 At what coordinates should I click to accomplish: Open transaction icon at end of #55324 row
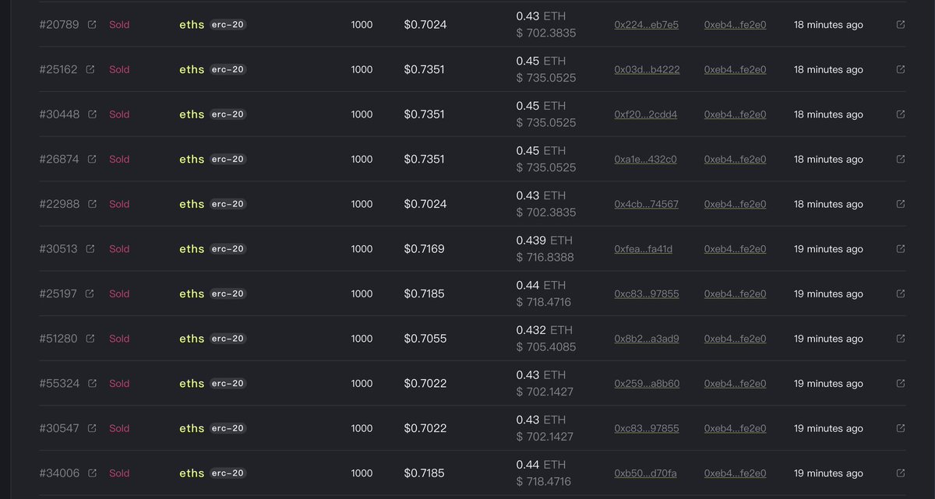point(901,383)
